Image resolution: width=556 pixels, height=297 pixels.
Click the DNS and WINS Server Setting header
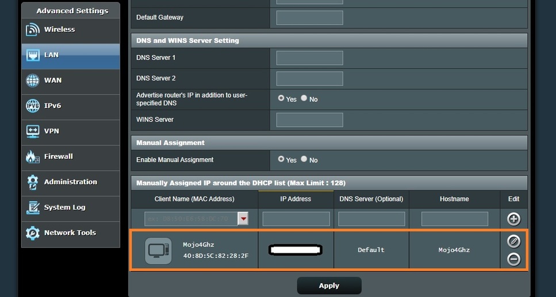click(x=329, y=41)
